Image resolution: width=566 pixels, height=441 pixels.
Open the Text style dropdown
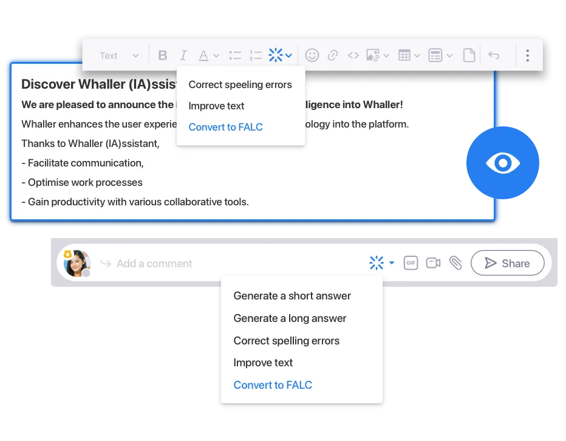tap(118, 55)
